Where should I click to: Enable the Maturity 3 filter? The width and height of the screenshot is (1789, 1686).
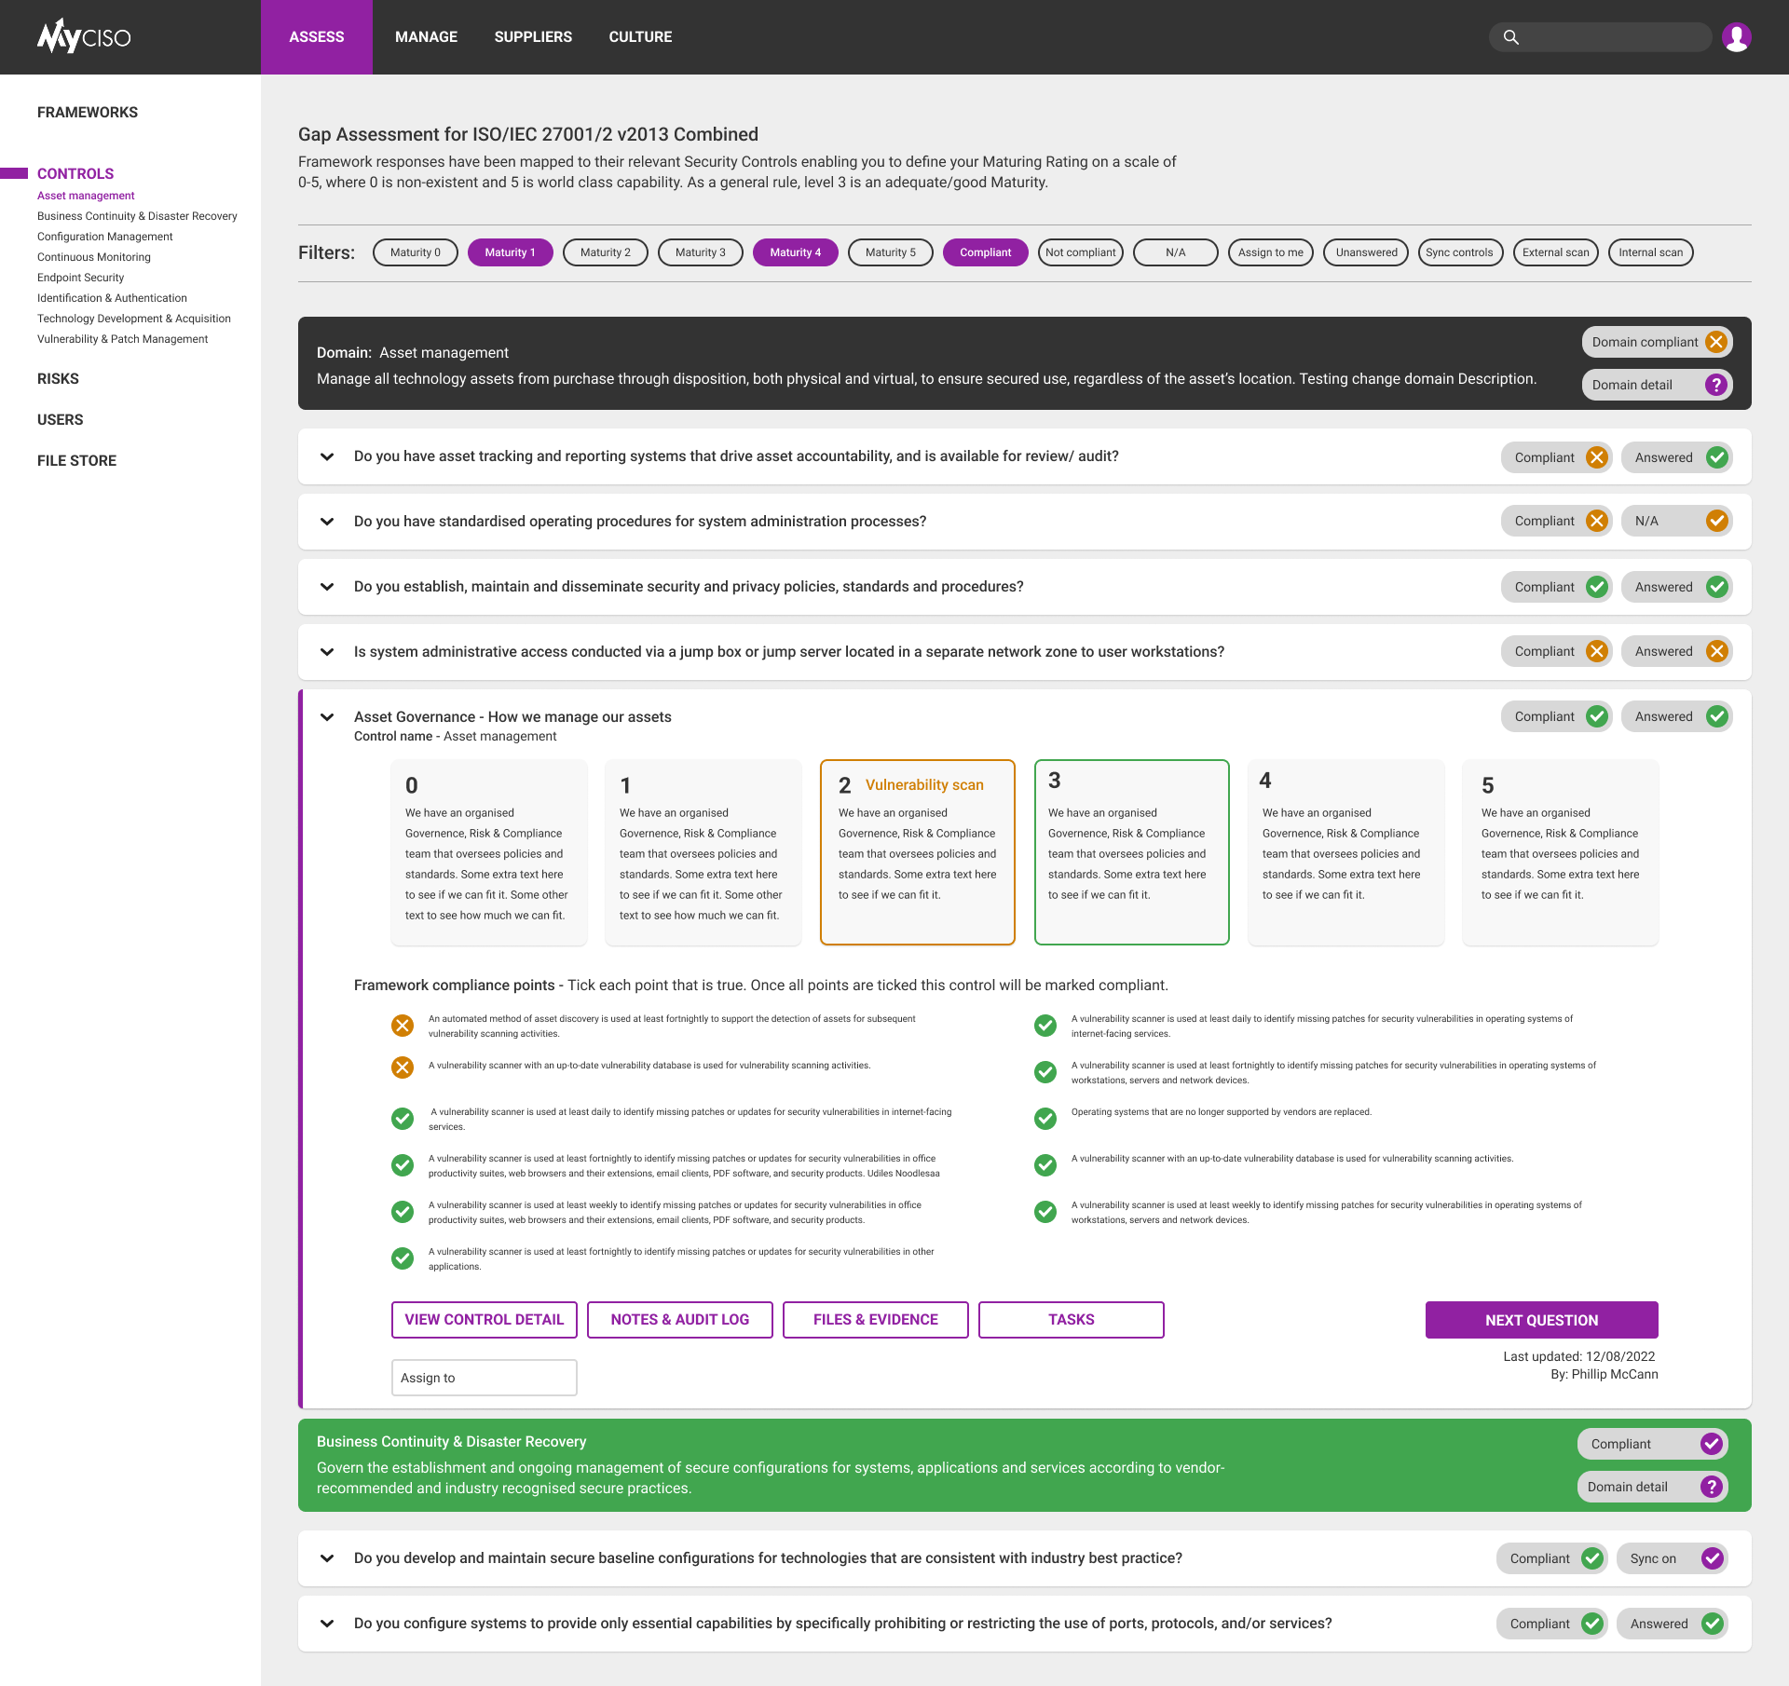point(700,252)
